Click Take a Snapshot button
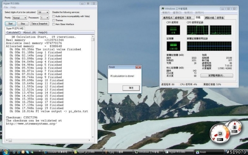 click(x=40, y=24)
